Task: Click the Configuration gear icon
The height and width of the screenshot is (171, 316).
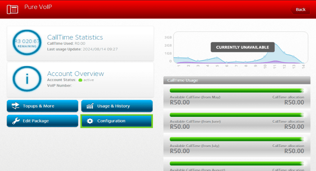Action: pos(90,121)
